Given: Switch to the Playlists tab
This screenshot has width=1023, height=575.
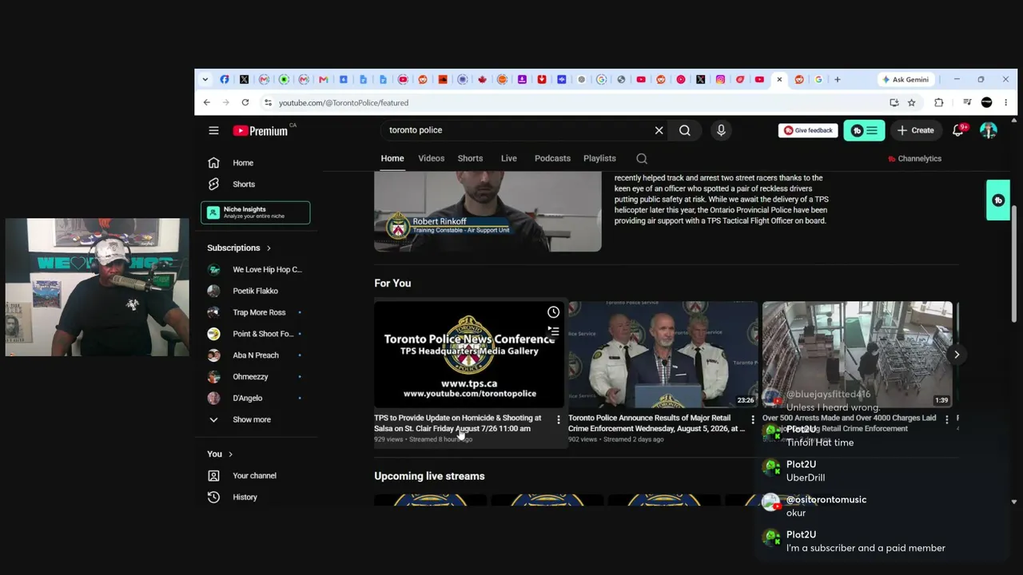Looking at the screenshot, I should 599,158.
